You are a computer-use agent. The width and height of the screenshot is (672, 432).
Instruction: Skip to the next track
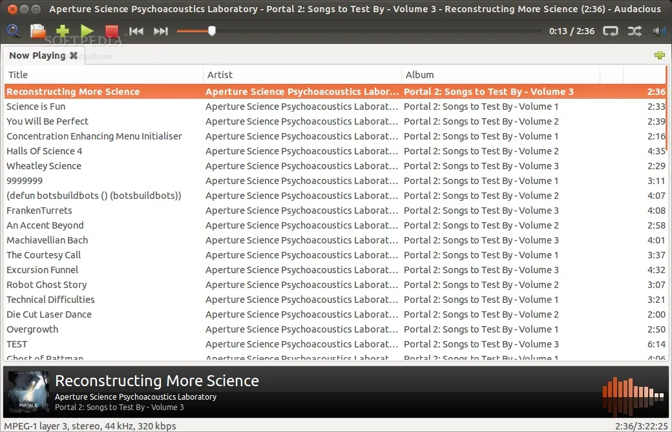point(161,30)
